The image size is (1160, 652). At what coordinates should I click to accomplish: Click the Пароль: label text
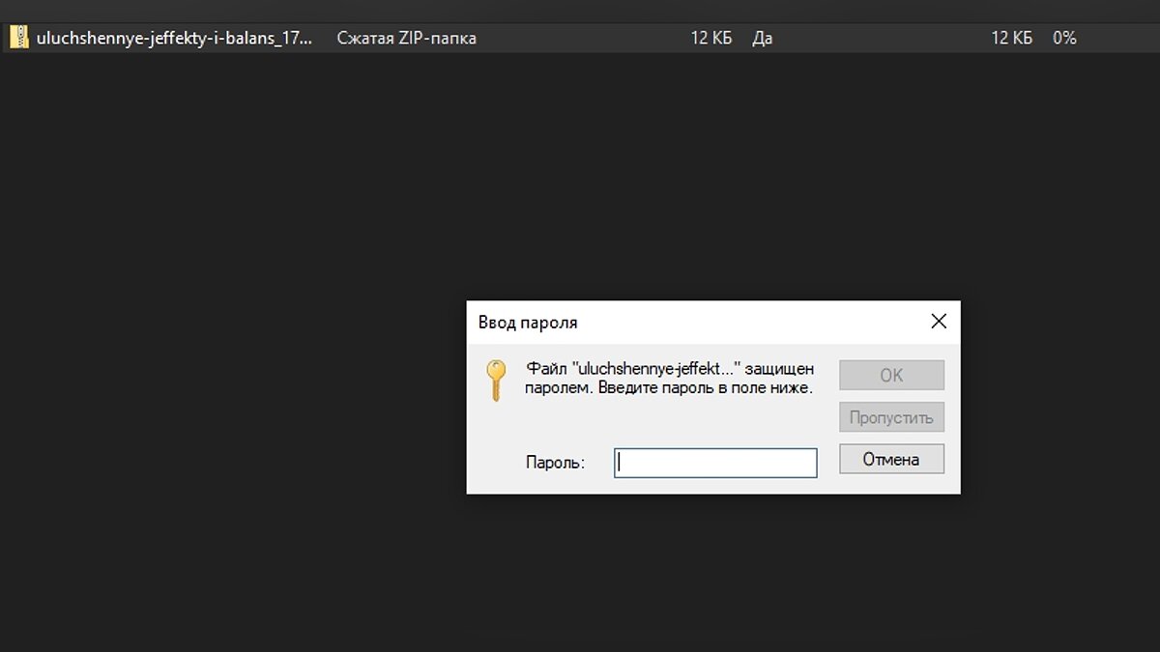tap(555, 463)
